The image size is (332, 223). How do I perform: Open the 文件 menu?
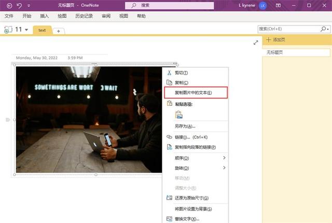9,16
